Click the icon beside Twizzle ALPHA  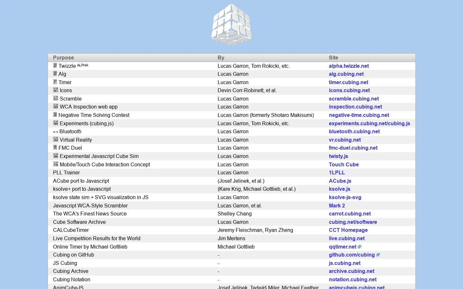point(55,66)
